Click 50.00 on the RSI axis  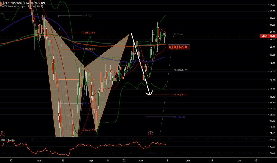273,147
